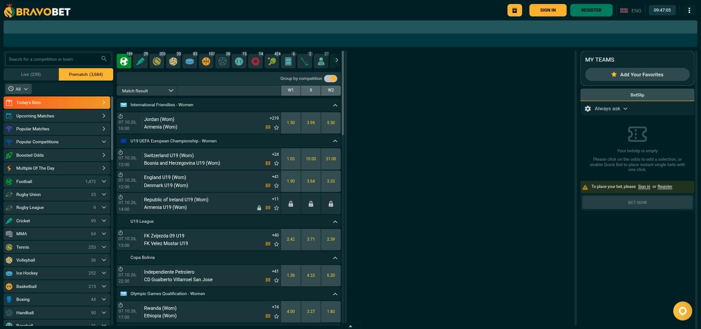Select the cricket icon with count 29

point(140,61)
